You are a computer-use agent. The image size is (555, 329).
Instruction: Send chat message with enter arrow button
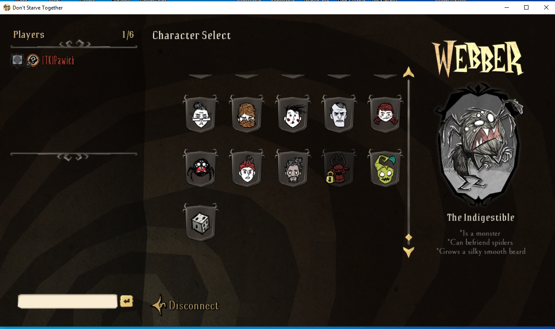(x=126, y=301)
